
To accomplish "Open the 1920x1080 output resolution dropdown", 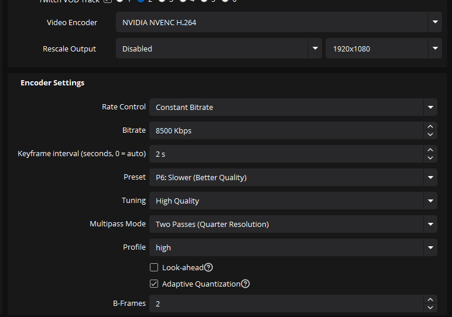I will (383, 49).
